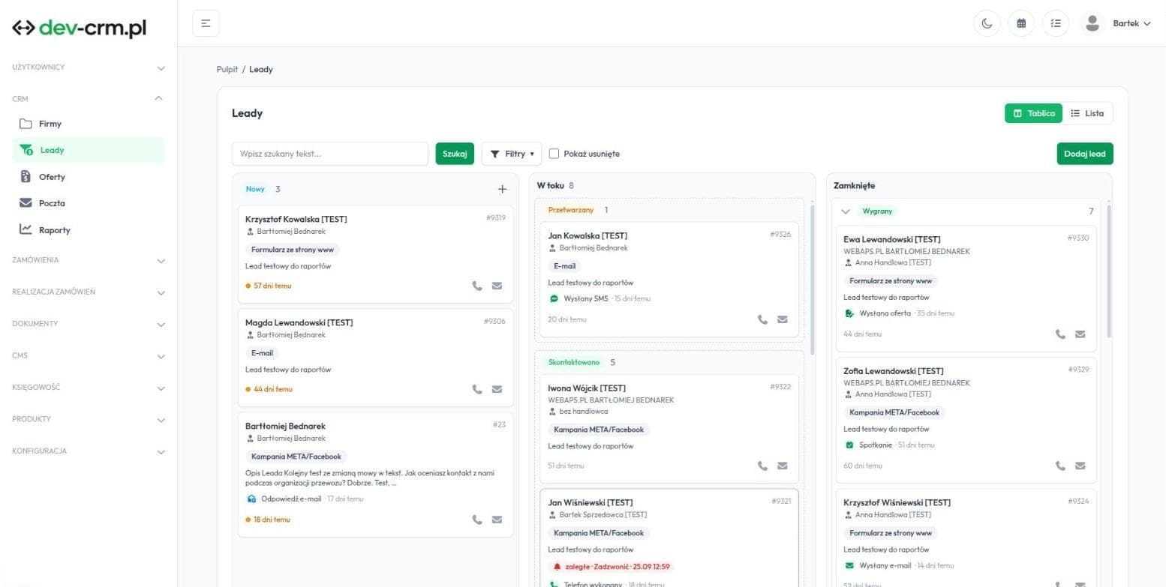This screenshot has height=587, width=1166.
Task: Email Bartłomiej Bednarek lead via envelope icon
Action: (x=497, y=520)
